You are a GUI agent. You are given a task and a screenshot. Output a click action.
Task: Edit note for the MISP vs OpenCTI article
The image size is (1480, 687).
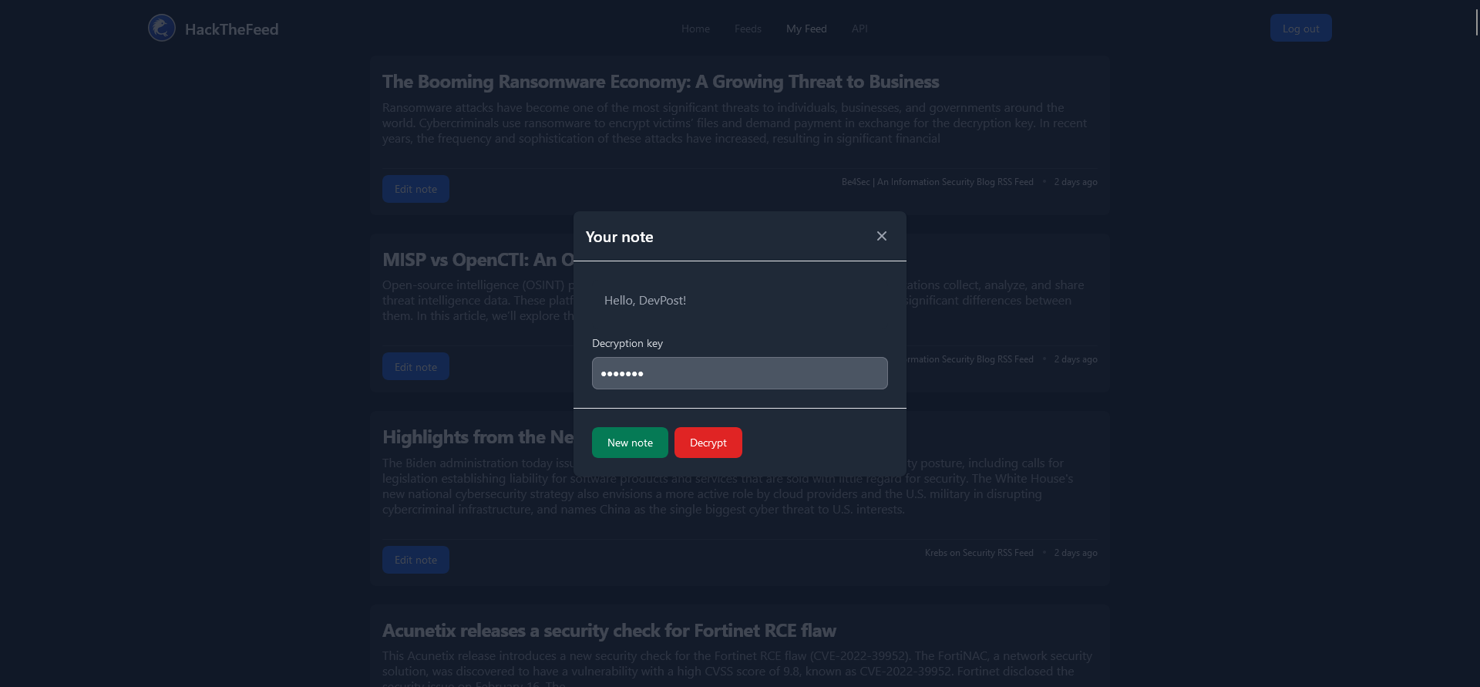point(415,367)
